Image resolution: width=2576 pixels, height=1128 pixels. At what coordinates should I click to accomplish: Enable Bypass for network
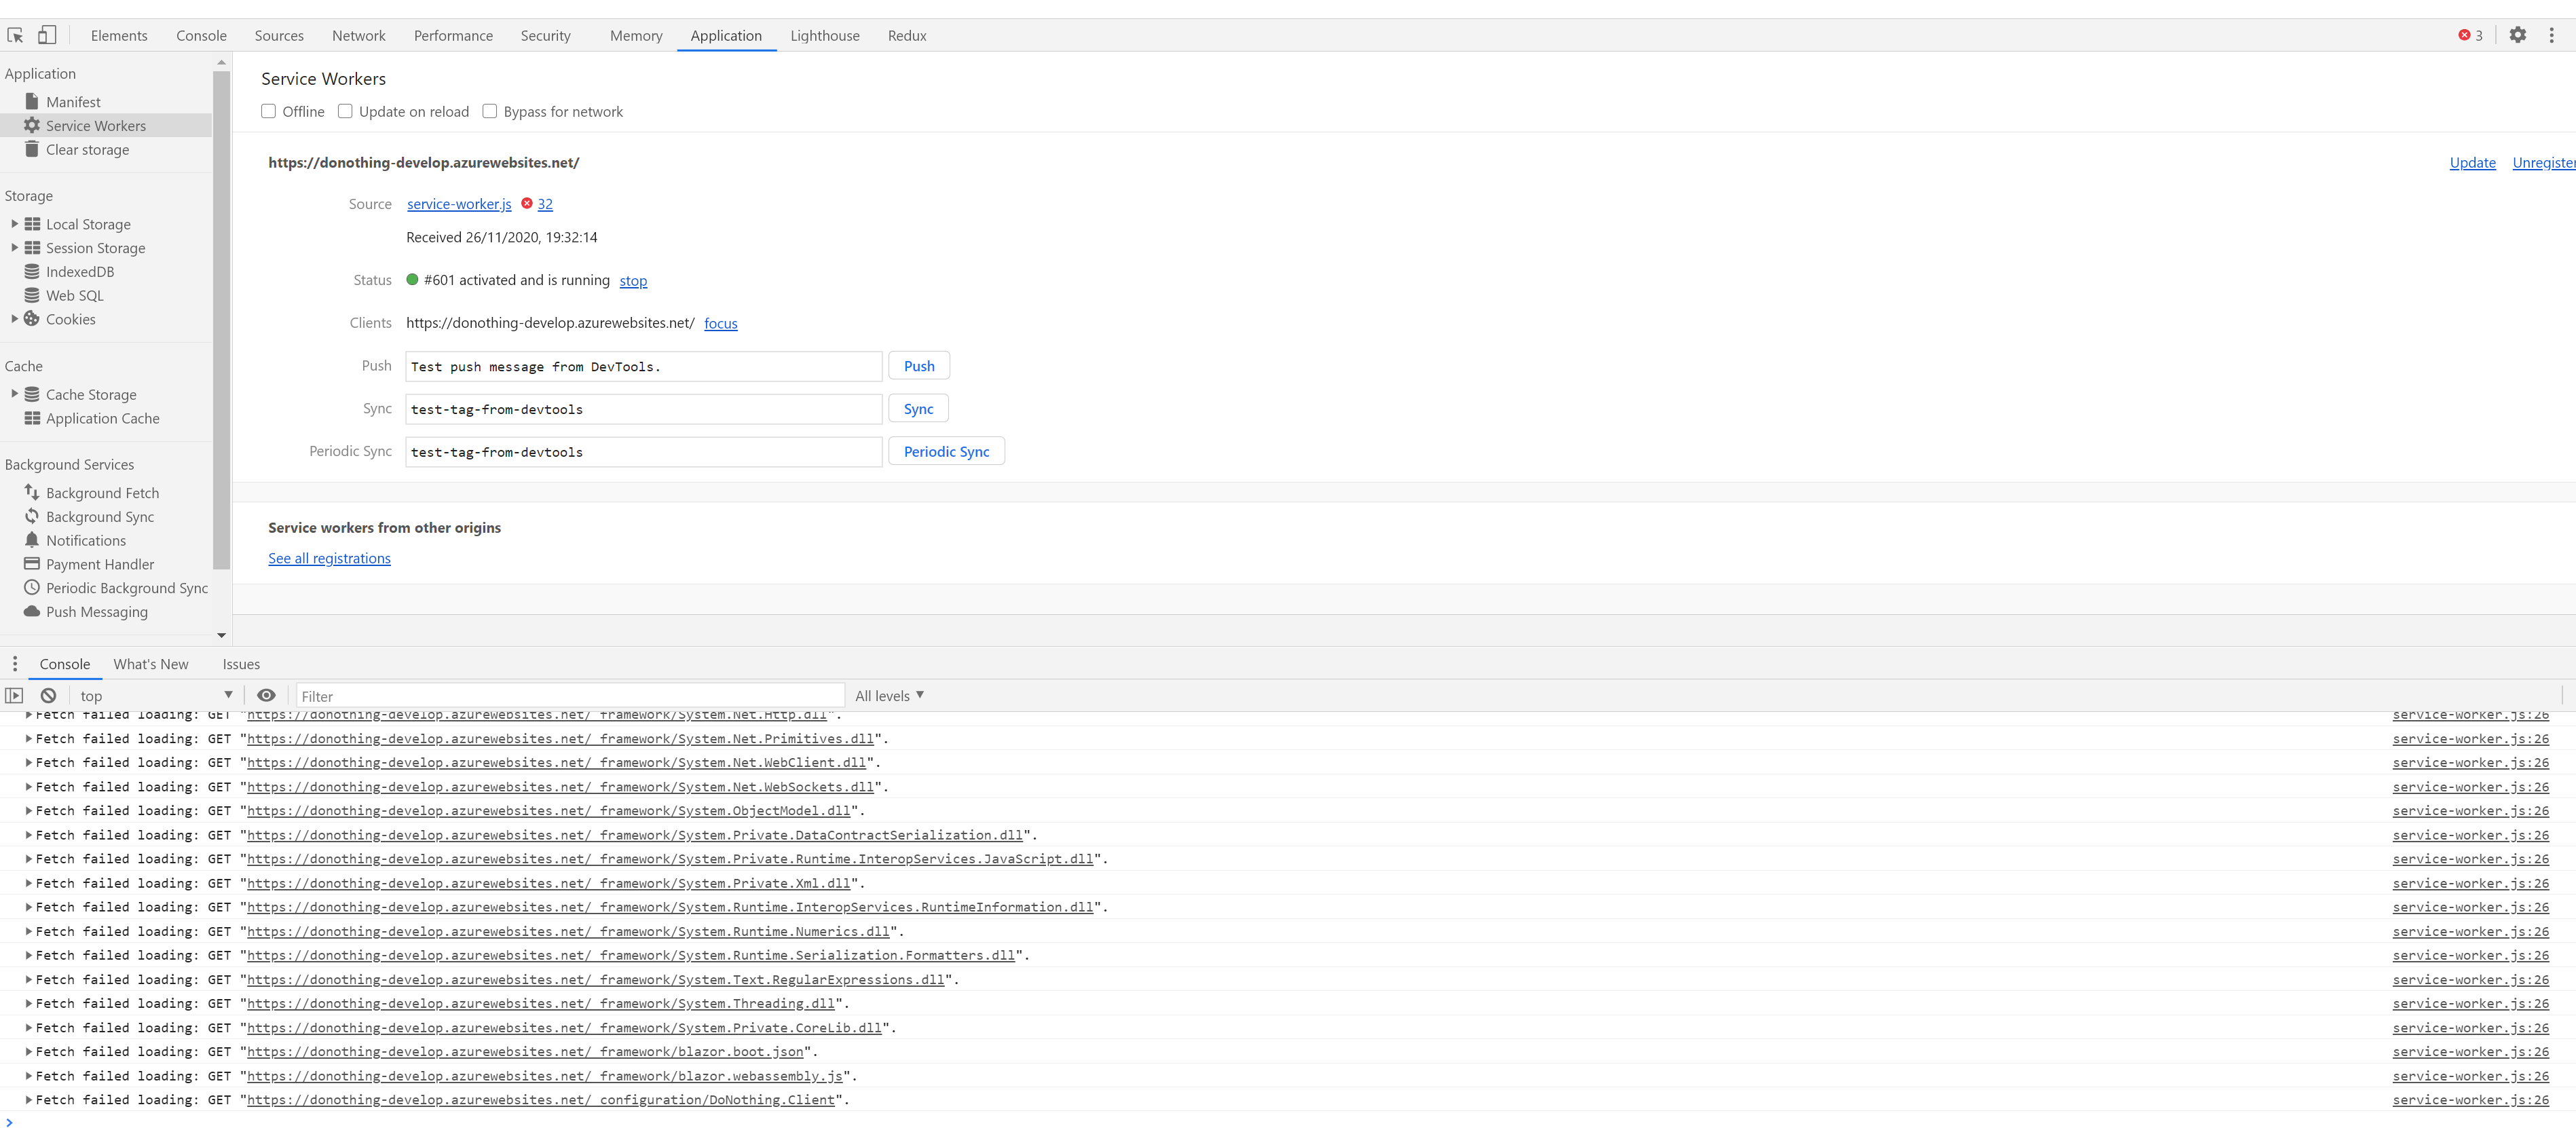(x=490, y=111)
